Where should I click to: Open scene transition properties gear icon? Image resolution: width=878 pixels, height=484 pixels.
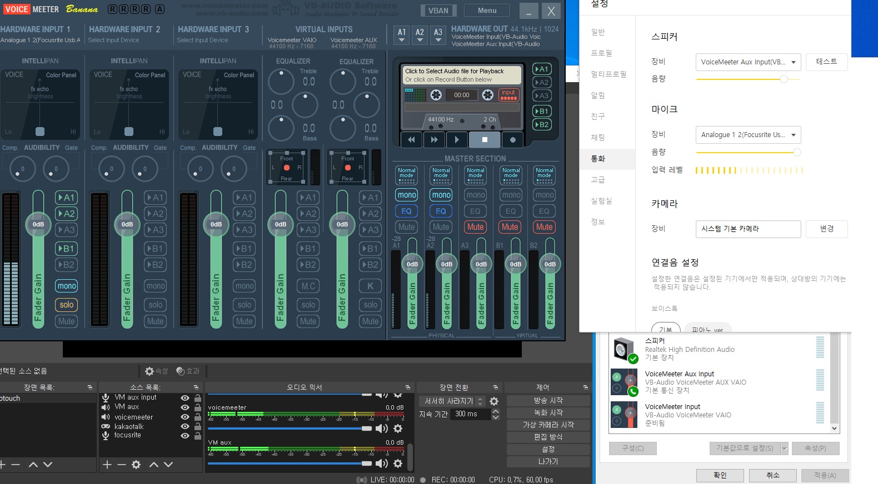point(494,401)
